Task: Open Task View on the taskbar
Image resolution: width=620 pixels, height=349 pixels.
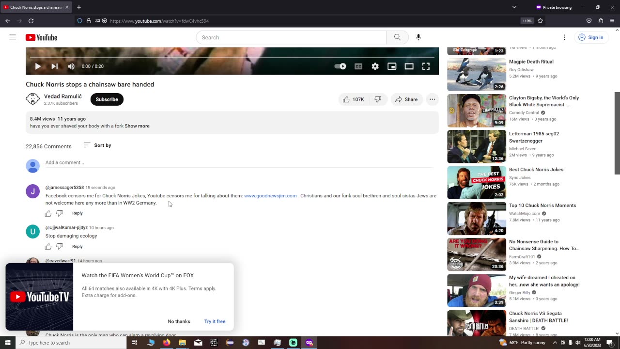Action: click(134, 343)
